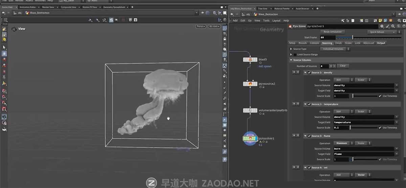406x188 pixels.
Task: Click the parameter info icon
Action: click(x=398, y=26)
